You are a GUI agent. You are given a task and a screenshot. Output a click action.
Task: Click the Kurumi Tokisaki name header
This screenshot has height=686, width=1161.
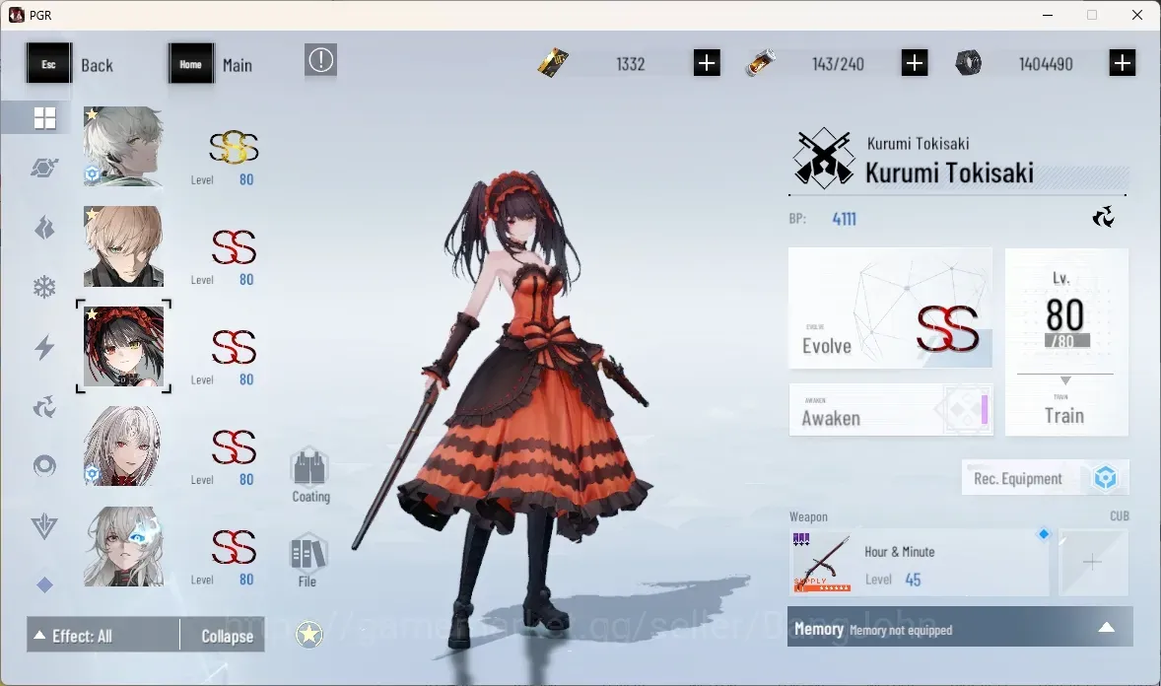pyautogui.click(x=949, y=172)
